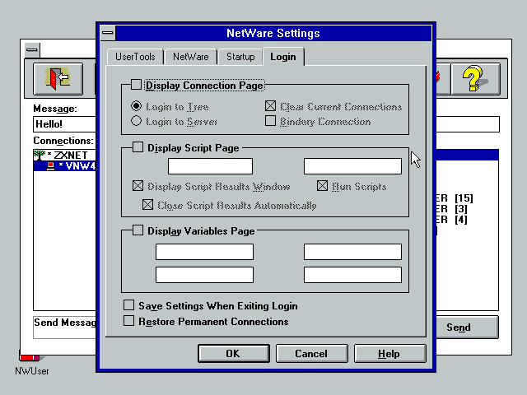
Task: Enable Display Variables Page checkbox
Action: point(138,230)
